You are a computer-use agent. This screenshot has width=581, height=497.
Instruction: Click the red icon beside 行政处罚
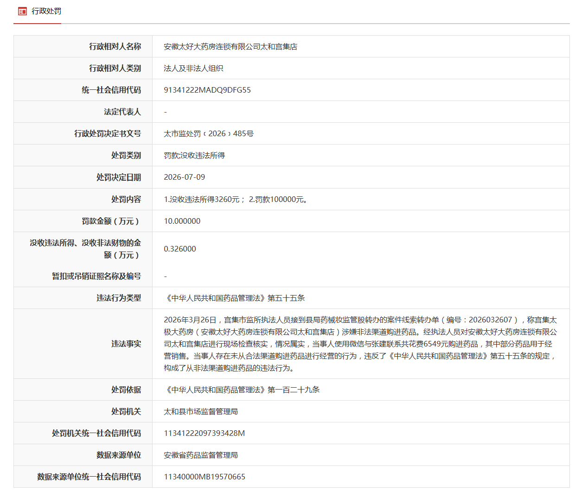click(x=22, y=11)
